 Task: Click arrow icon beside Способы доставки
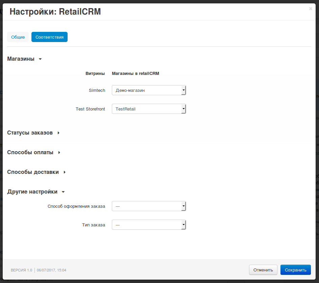click(x=65, y=172)
